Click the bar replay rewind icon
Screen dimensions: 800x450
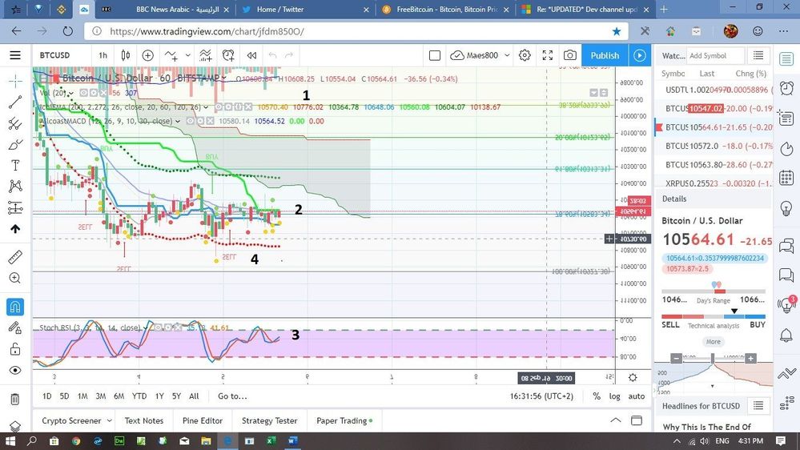(x=251, y=55)
